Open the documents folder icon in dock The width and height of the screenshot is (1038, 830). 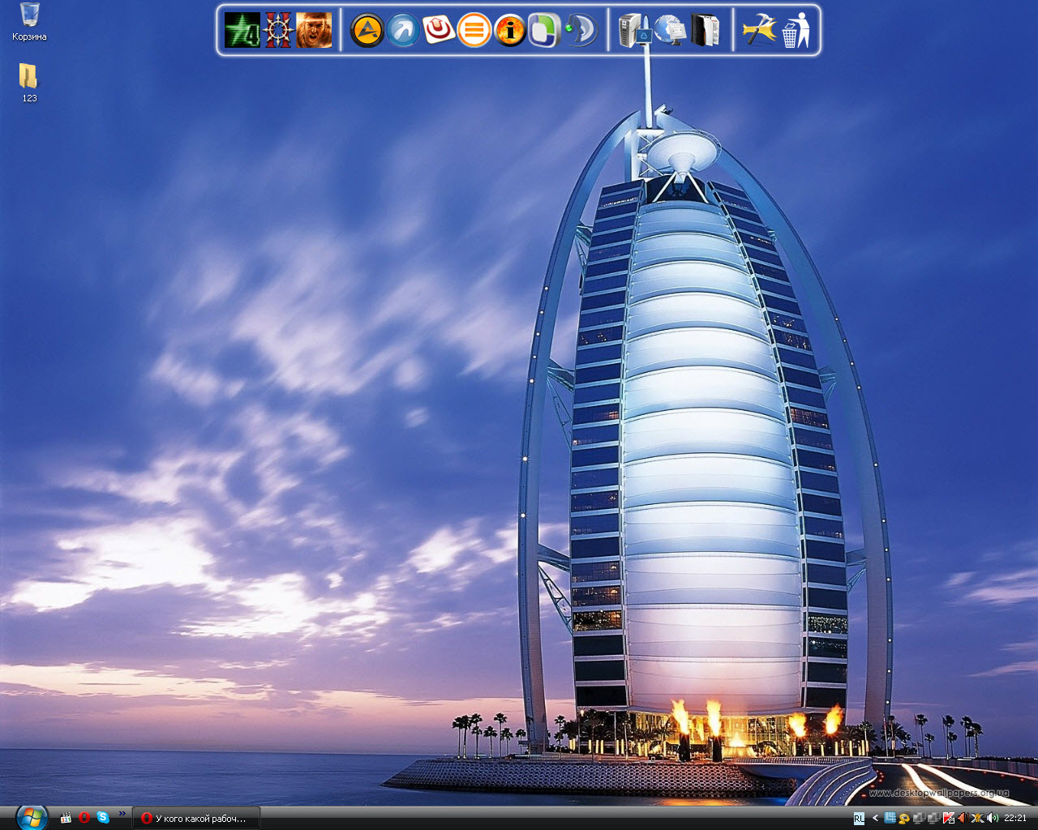click(706, 31)
